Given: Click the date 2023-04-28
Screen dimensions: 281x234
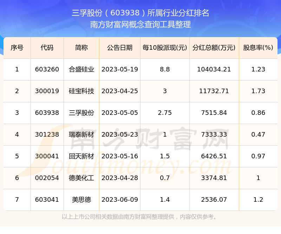Looking at the screenshot, I should (120, 178).
